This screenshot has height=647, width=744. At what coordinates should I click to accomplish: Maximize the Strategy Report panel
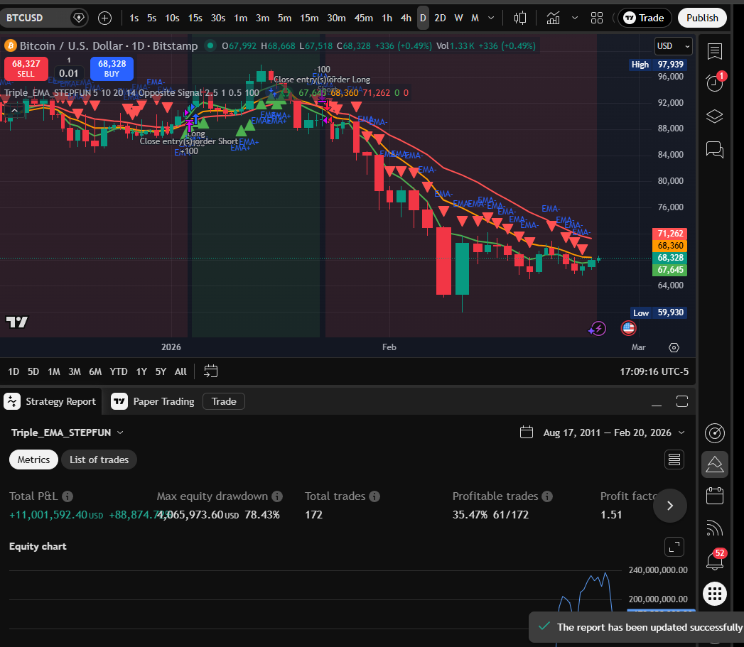(x=681, y=401)
